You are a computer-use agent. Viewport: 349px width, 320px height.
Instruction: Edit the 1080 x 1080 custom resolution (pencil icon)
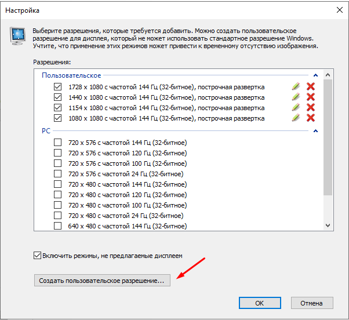[296, 118]
